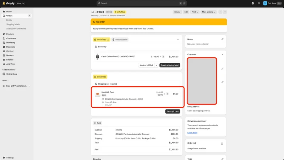Expand the Print dropdown
284x160 pixels.
point(195,12)
